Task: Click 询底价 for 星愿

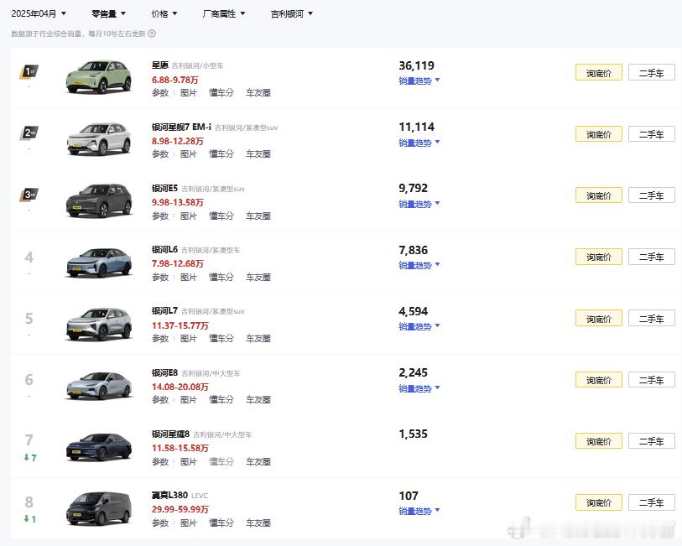Action: click(598, 73)
